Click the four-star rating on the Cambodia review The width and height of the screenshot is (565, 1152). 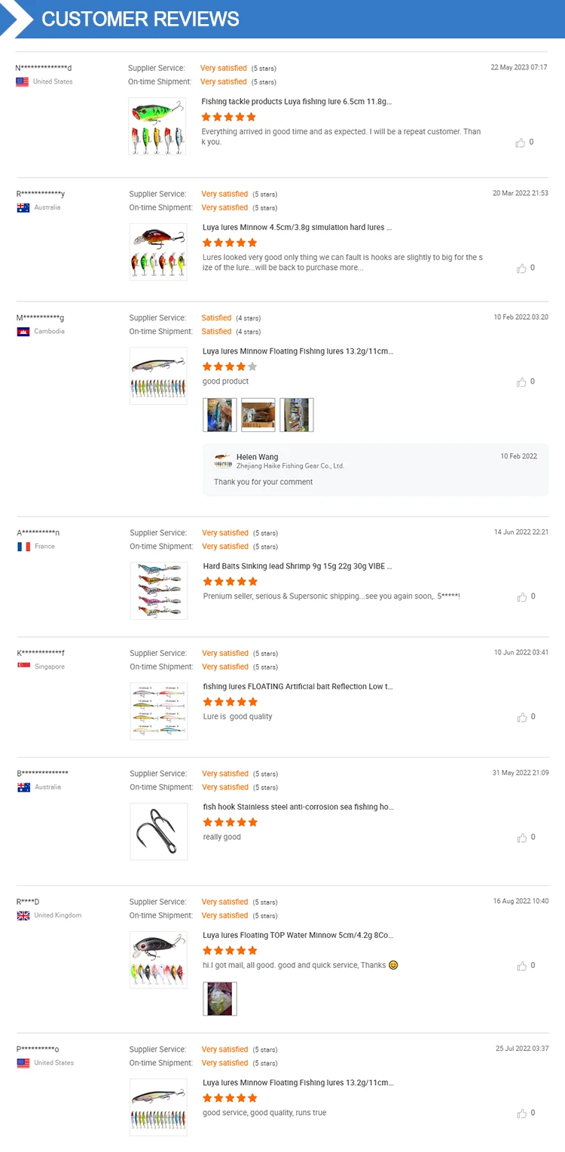[x=230, y=366]
